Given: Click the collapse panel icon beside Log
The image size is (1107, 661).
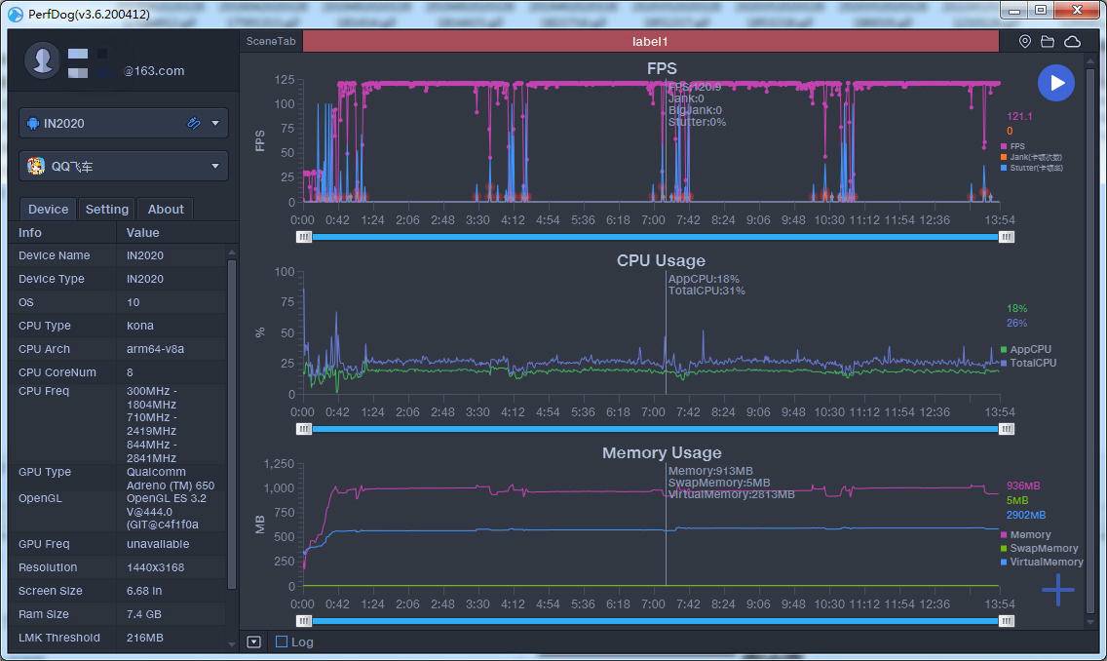Looking at the screenshot, I should click(254, 642).
